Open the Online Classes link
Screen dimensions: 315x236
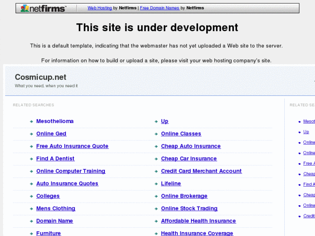coord(181,133)
